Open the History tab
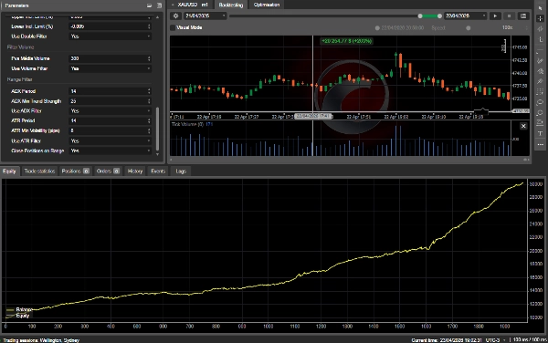The width and height of the screenshot is (548, 343). click(135, 171)
